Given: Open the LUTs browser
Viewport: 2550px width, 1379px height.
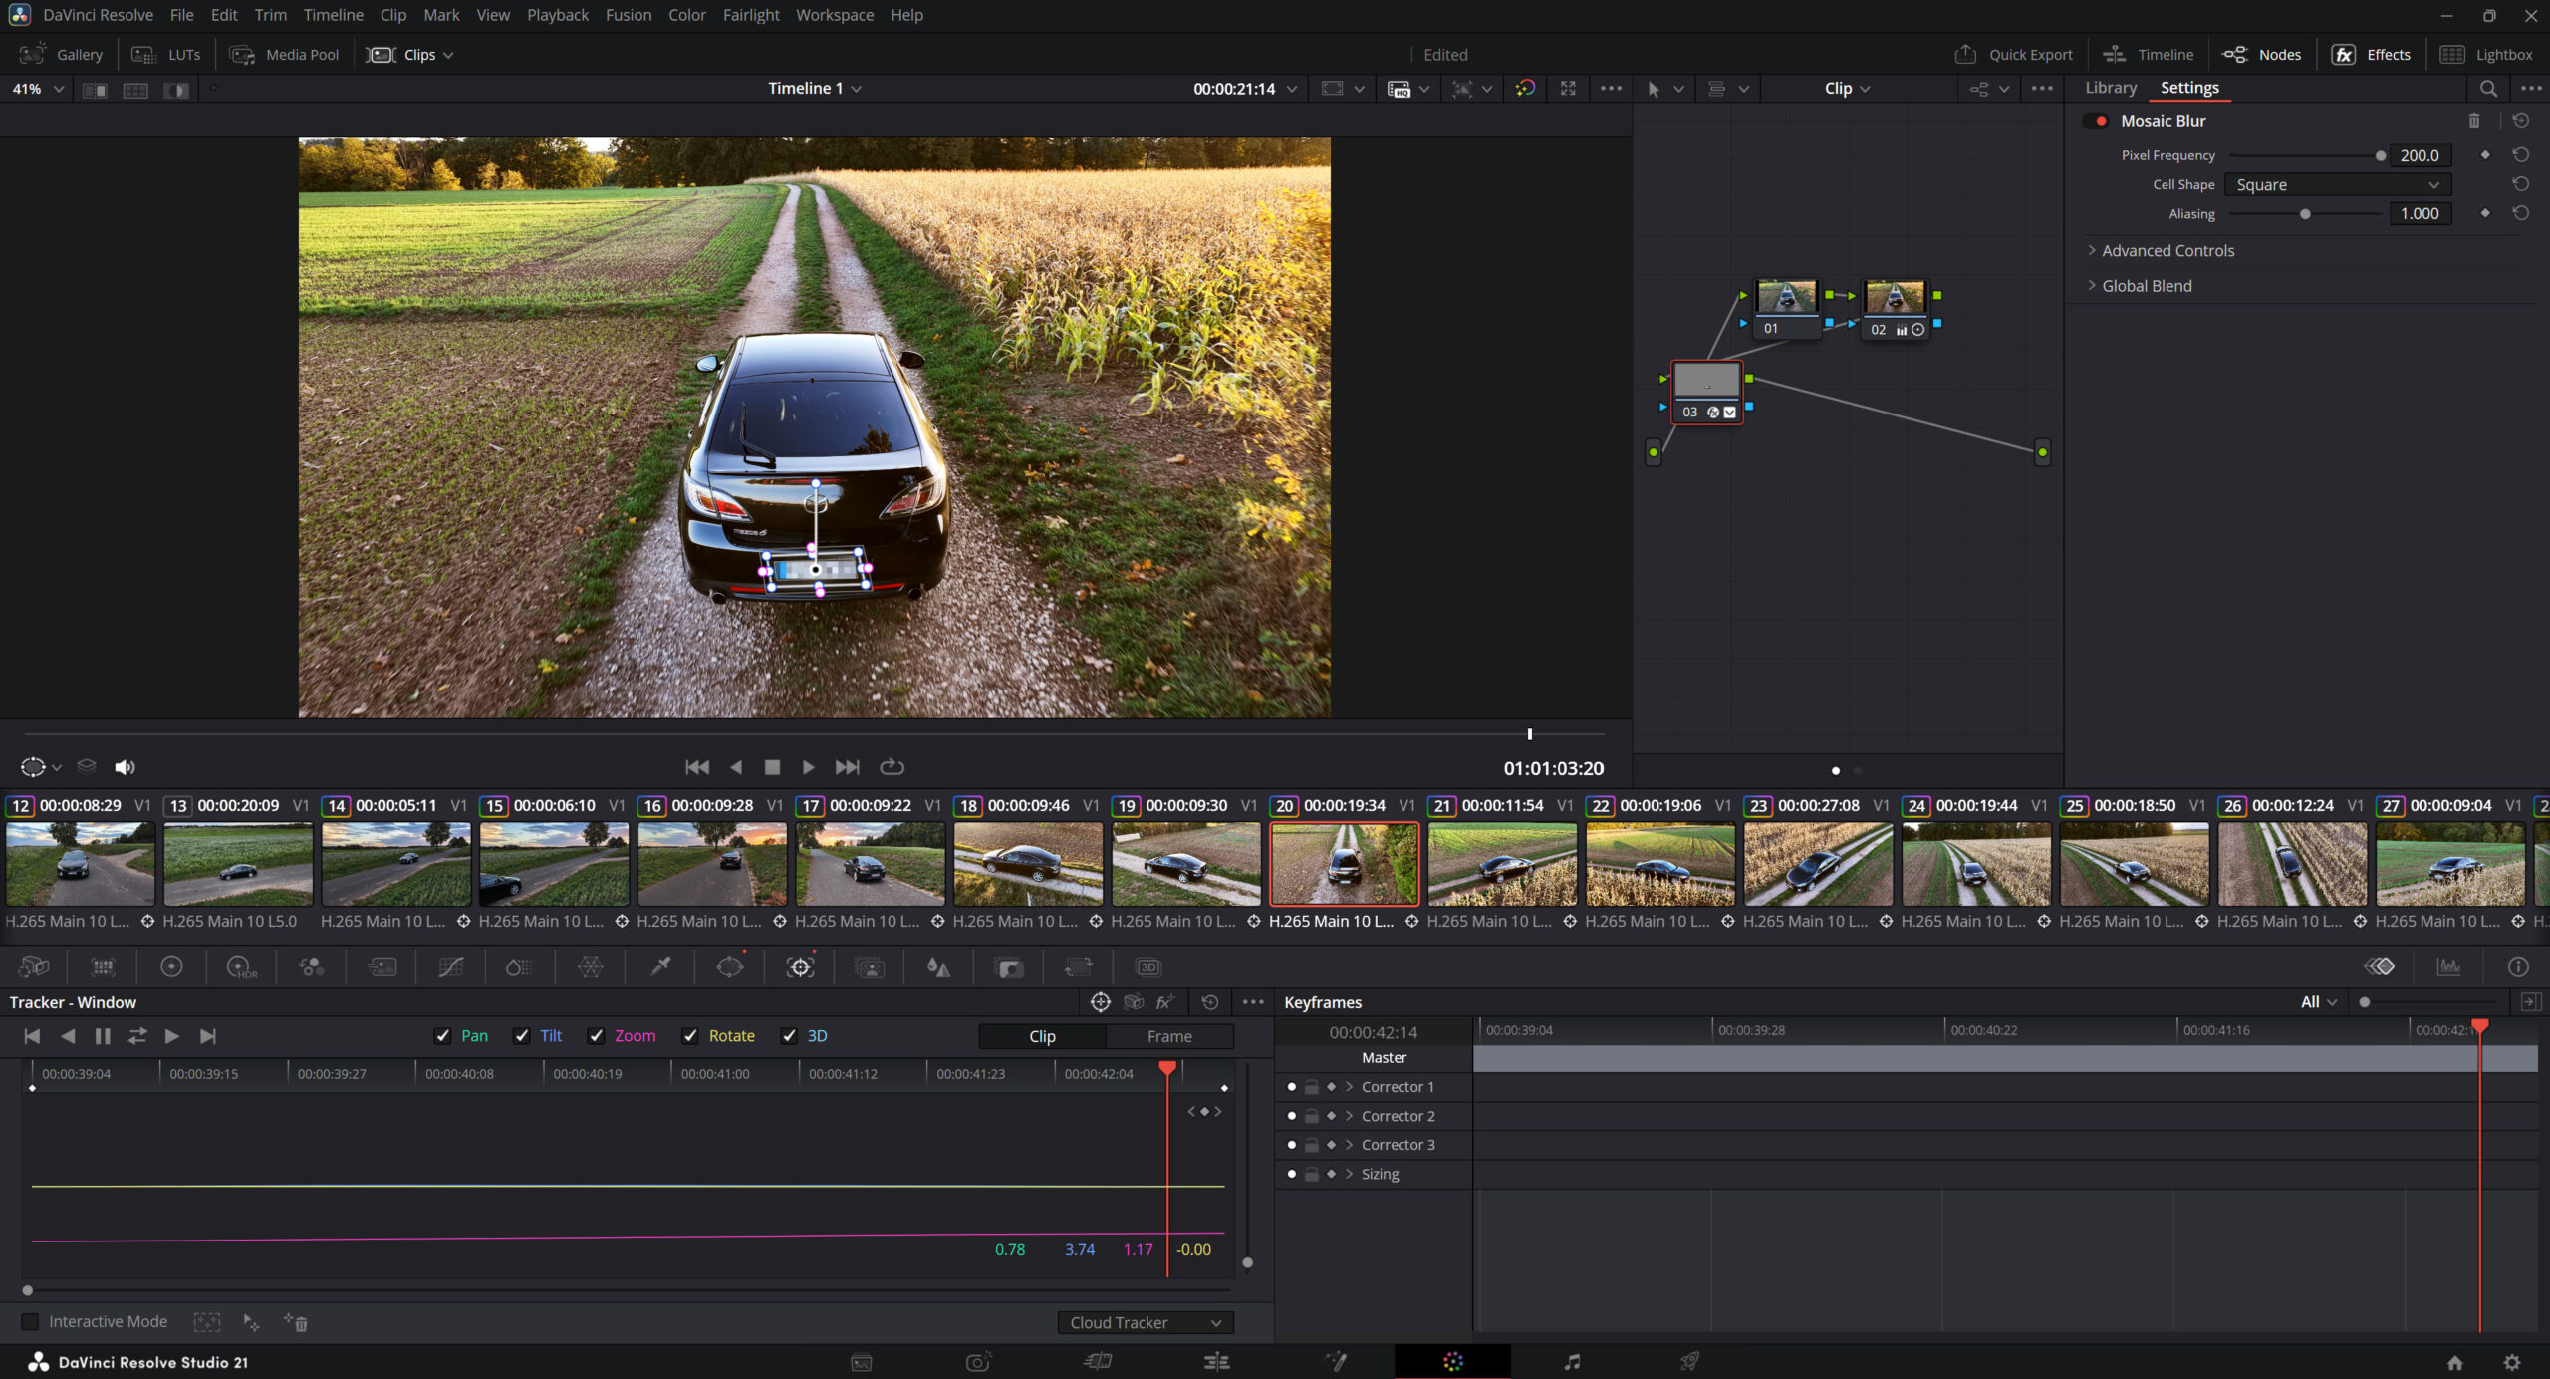Looking at the screenshot, I should 166,55.
